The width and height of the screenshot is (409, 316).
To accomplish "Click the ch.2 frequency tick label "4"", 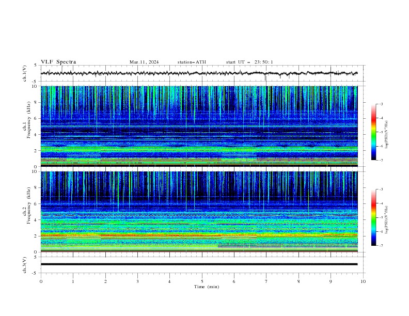I will [37, 220].
